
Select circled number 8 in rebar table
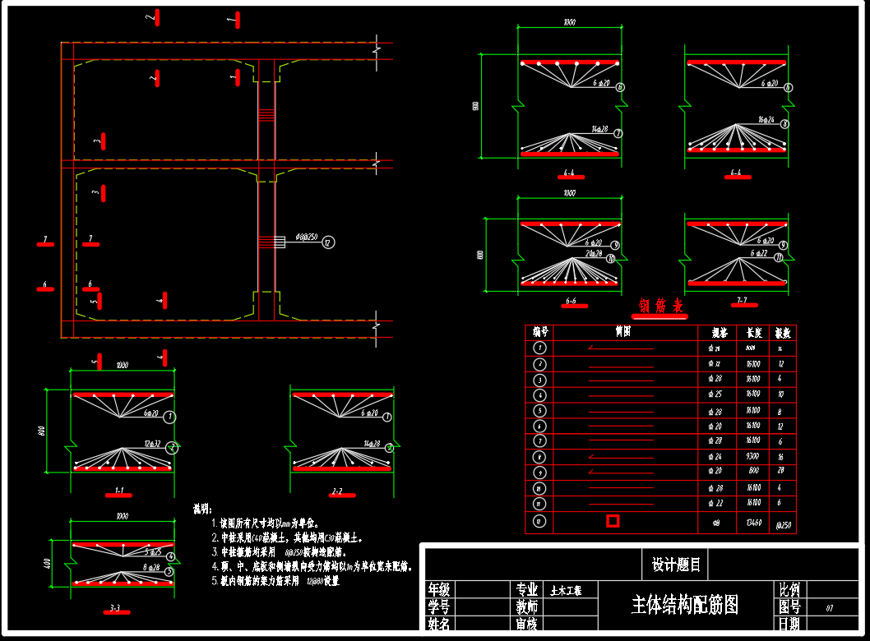pyautogui.click(x=539, y=457)
